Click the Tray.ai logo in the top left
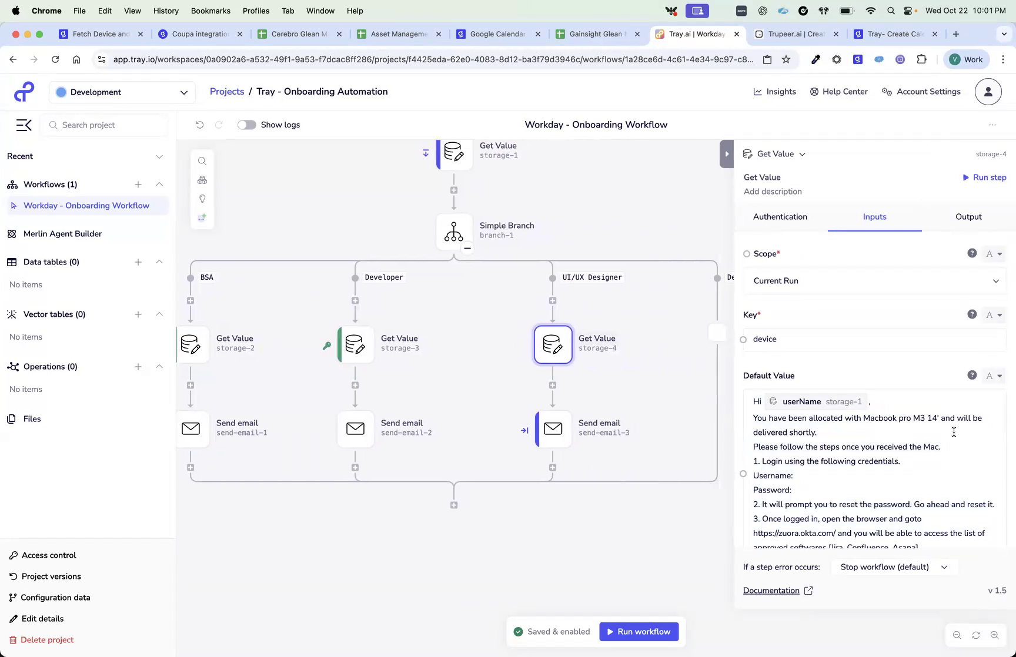 [x=24, y=92]
